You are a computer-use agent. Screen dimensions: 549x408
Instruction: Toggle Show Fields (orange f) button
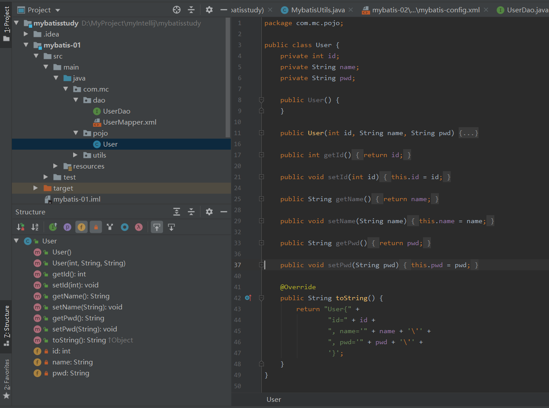[82, 227]
